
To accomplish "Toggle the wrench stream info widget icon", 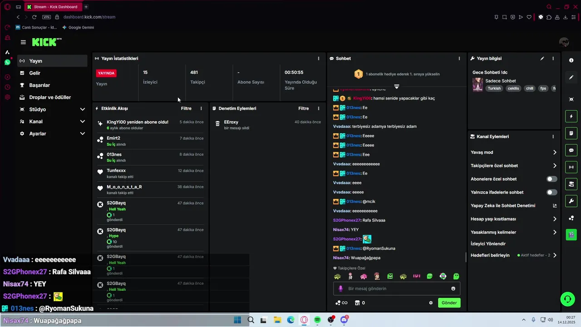I will pyautogui.click(x=571, y=201).
